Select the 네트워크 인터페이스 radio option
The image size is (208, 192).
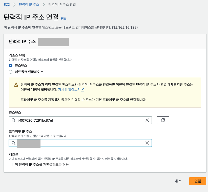(11, 72)
